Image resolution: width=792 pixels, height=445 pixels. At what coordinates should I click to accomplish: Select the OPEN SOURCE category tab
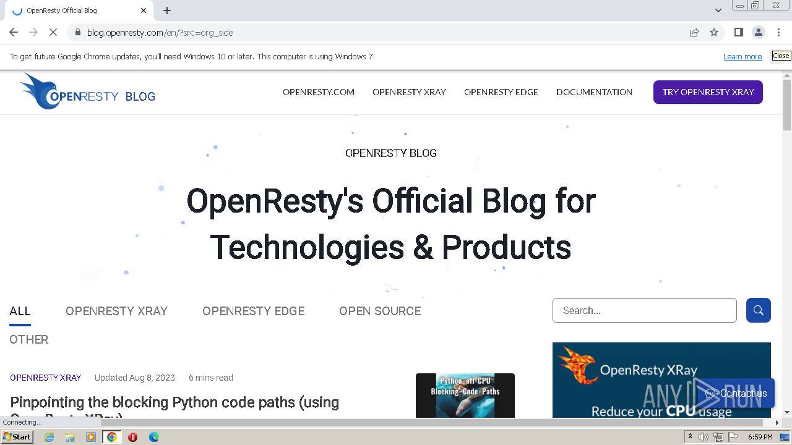[380, 311]
